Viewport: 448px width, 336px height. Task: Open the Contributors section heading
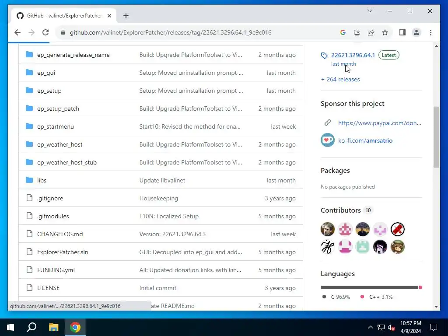[340, 210]
